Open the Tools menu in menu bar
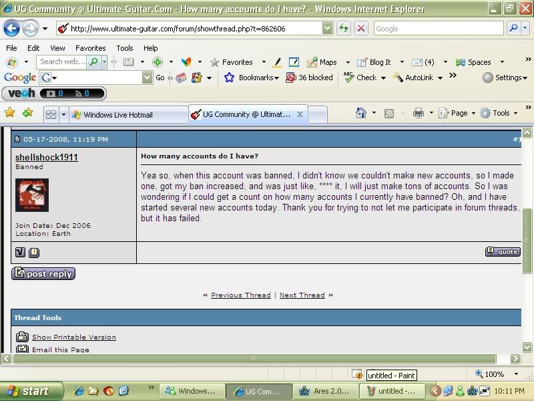This screenshot has height=401, width=534. pos(125,48)
